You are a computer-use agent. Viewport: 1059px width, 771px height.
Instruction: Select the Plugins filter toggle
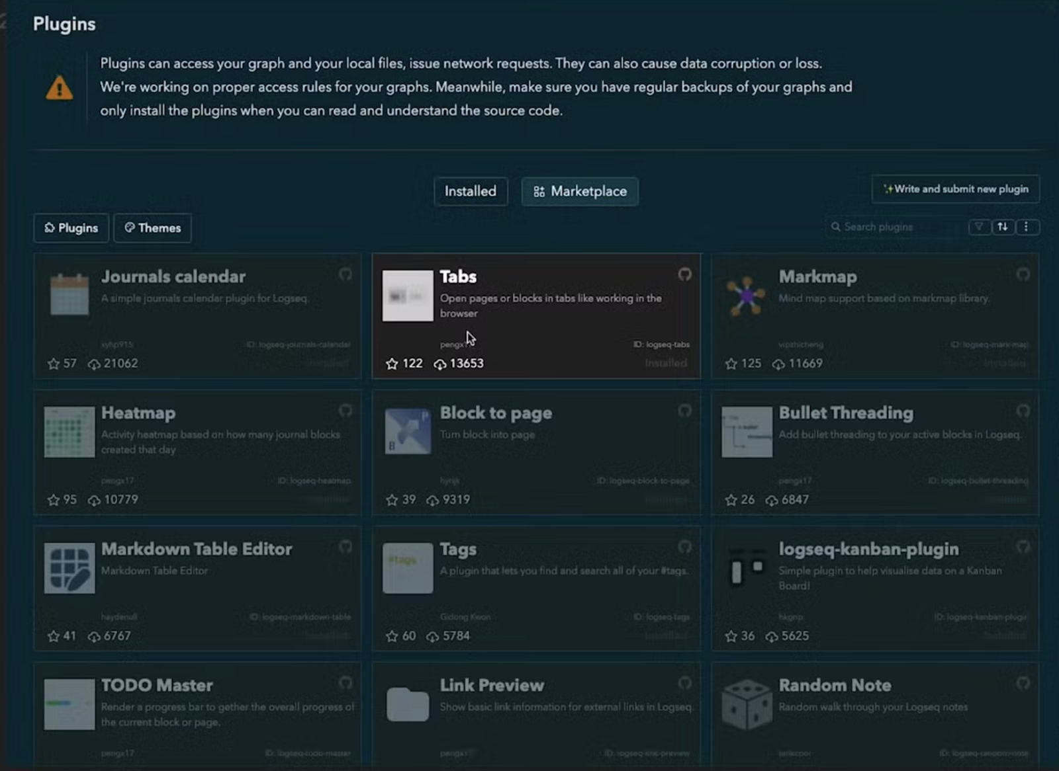pyautogui.click(x=71, y=228)
